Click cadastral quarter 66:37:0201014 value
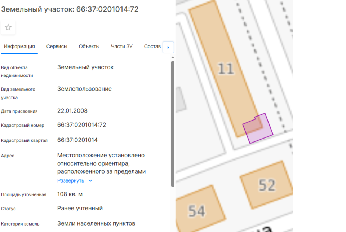The image size is (346, 232). coord(77,140)
